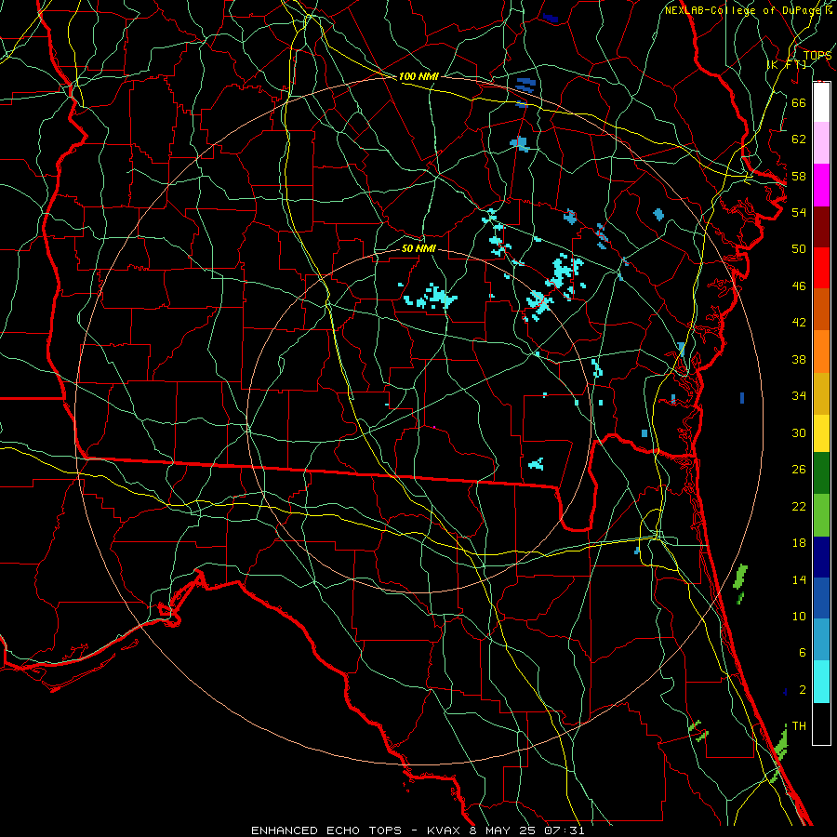Viewport: 837px width, 837px height.
Task: Pick the cyan legend swatch
Action: [821, 682]
